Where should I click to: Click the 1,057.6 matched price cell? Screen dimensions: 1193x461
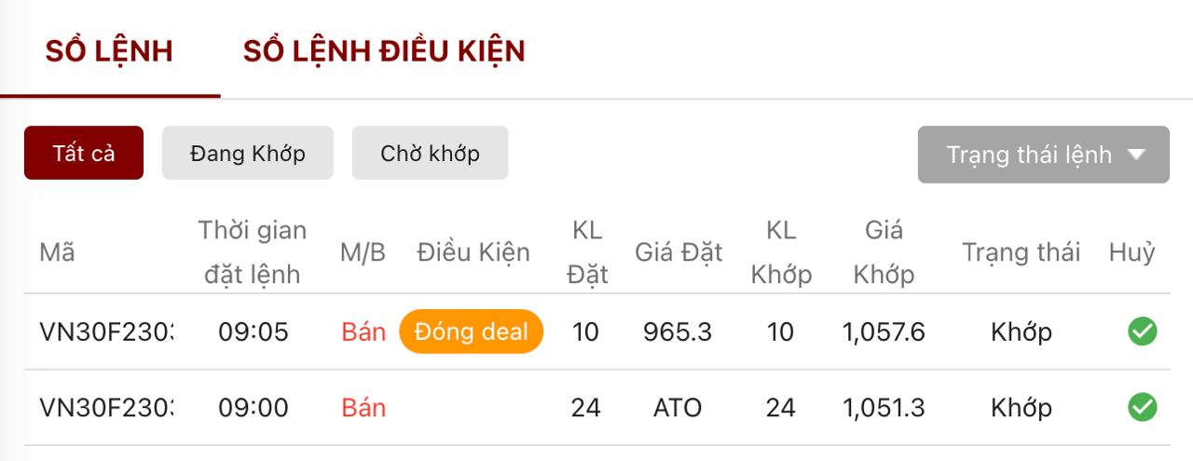click(884, 332)
